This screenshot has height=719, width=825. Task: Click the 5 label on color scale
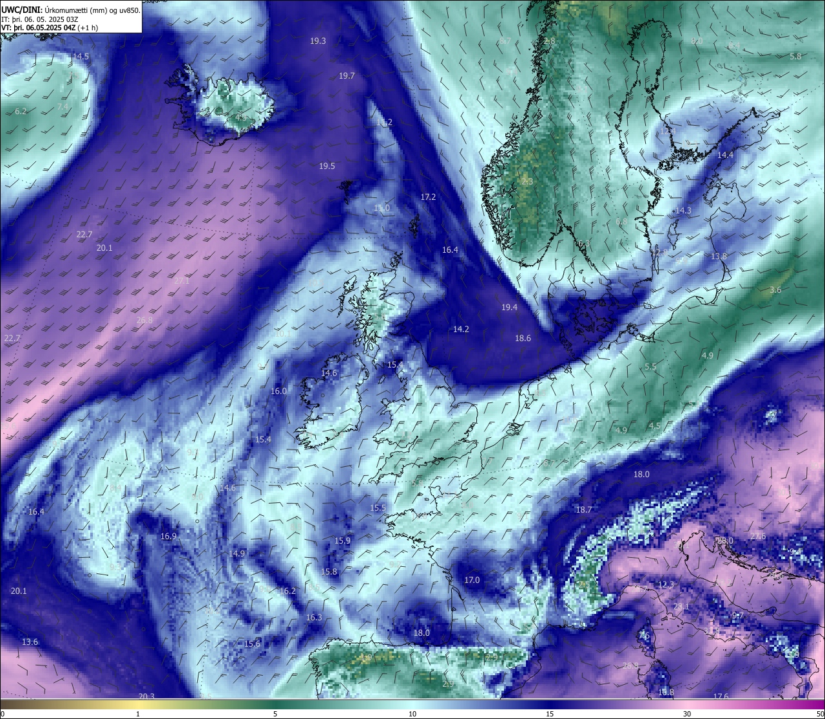(x=275, y=714)
